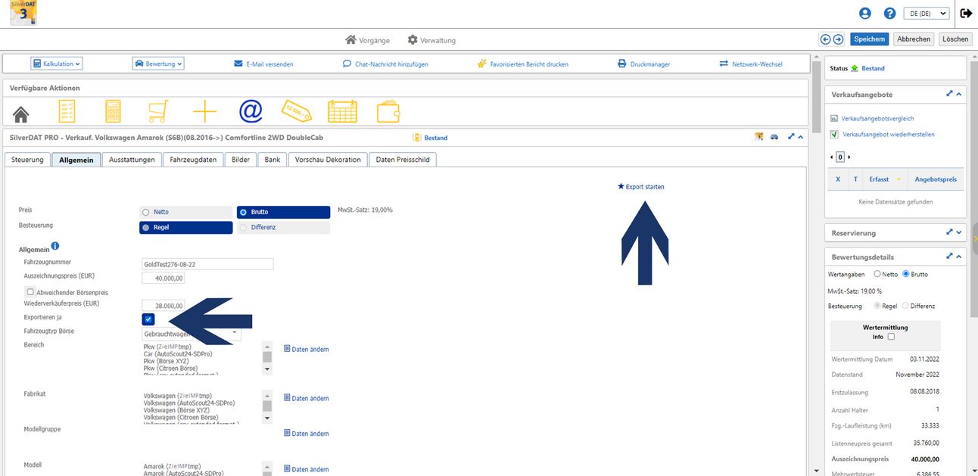This screenshot has height=476, width=978.
Task: Click the Speichern button
Action: 870,39
